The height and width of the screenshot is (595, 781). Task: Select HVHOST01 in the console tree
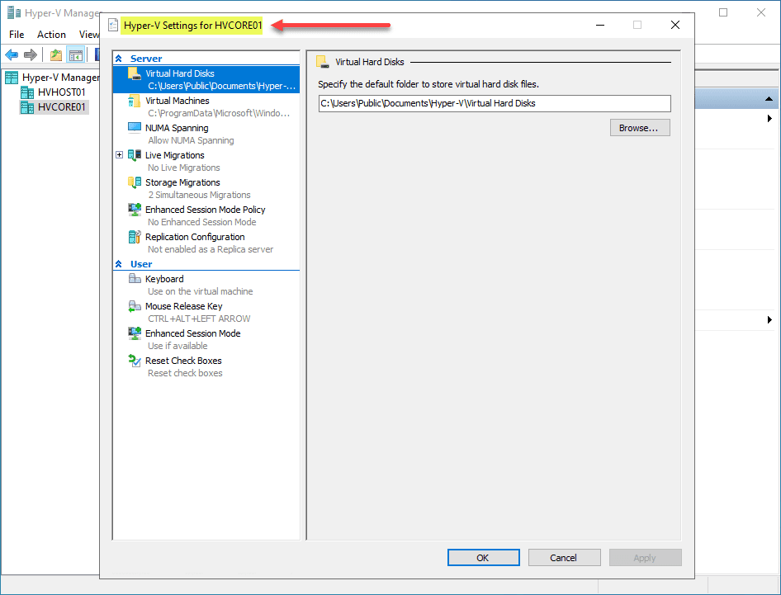(61, 92)
